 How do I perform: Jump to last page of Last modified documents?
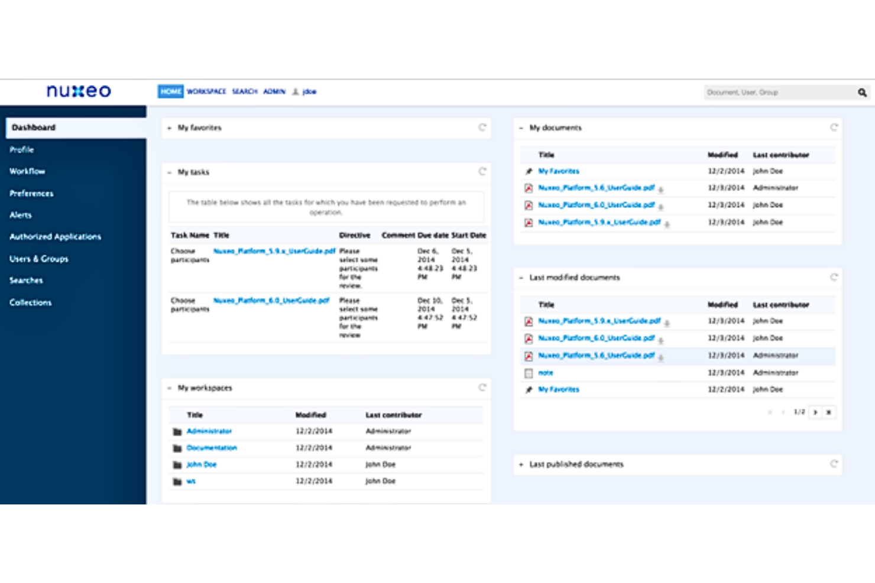pos(829,412)
